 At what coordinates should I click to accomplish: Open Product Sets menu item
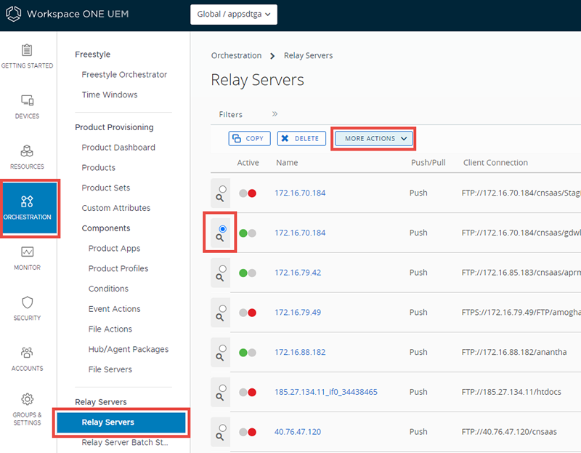click(105, 188)
